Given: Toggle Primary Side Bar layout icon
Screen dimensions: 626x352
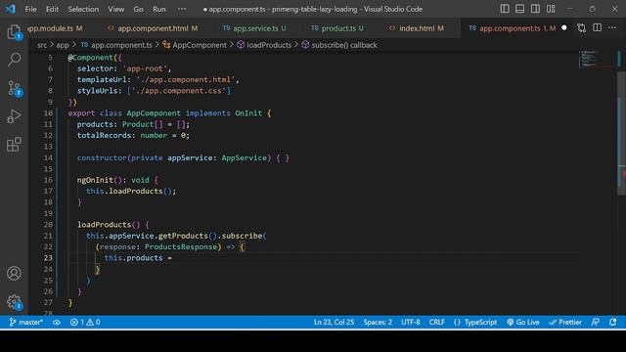Looking at the screenshot, I should click(505, 9).
